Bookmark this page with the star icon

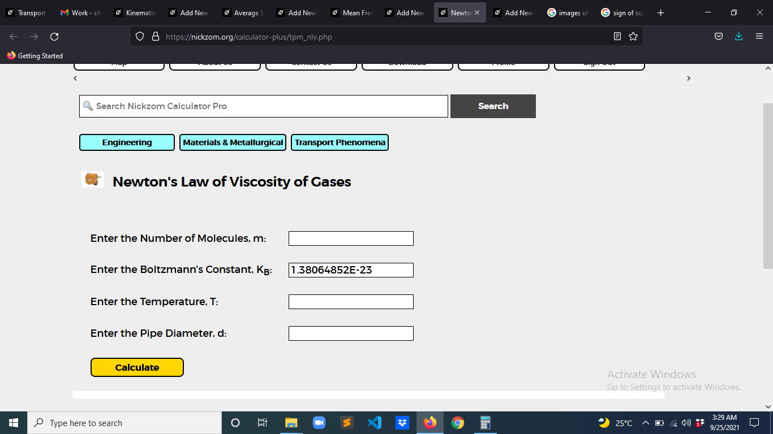[633, 37]
